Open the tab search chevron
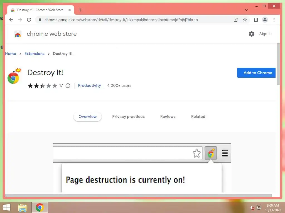This screenshot has width=285, height=213. click(246, 10)
